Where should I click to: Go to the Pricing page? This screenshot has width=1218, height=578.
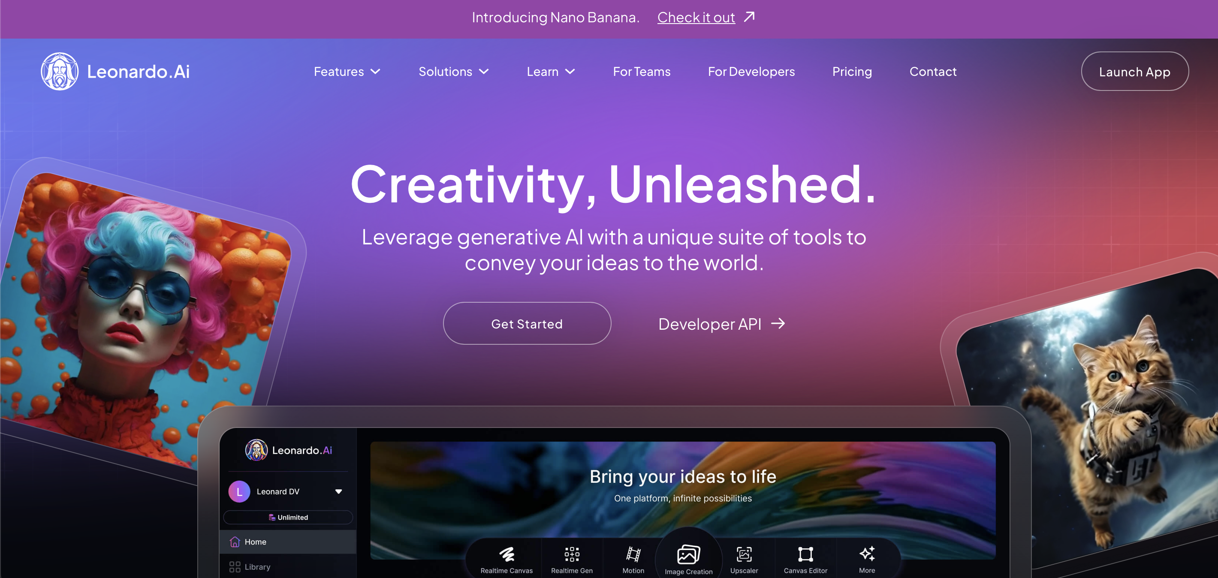click(x=852, y=71)
